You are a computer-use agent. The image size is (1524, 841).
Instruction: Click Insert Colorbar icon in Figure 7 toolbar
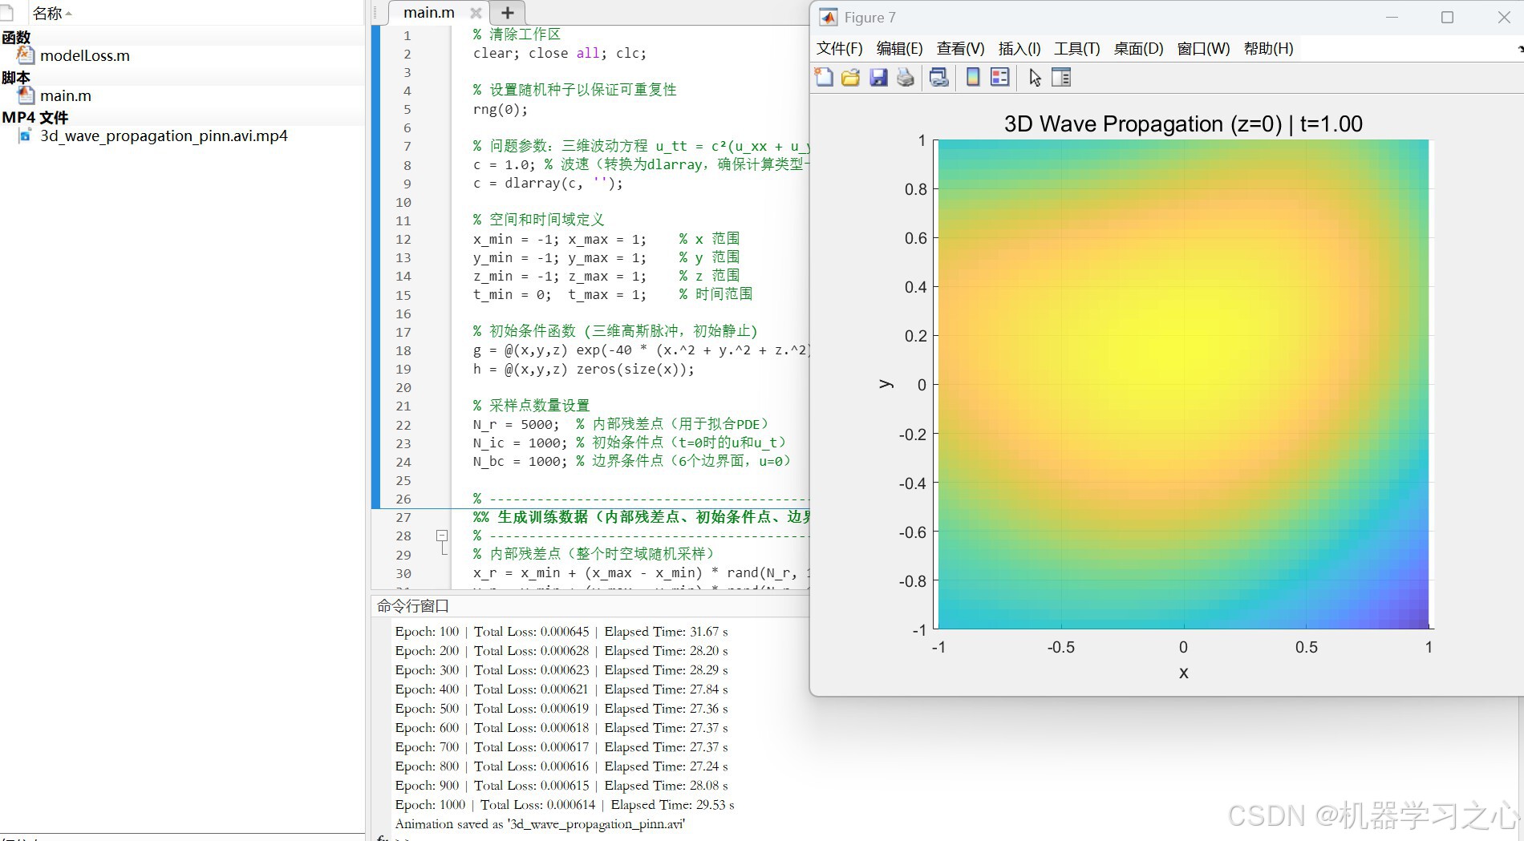click(x=973, y=78)
